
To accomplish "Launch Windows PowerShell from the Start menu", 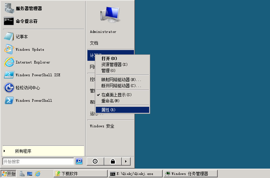I will pos(34,100).
